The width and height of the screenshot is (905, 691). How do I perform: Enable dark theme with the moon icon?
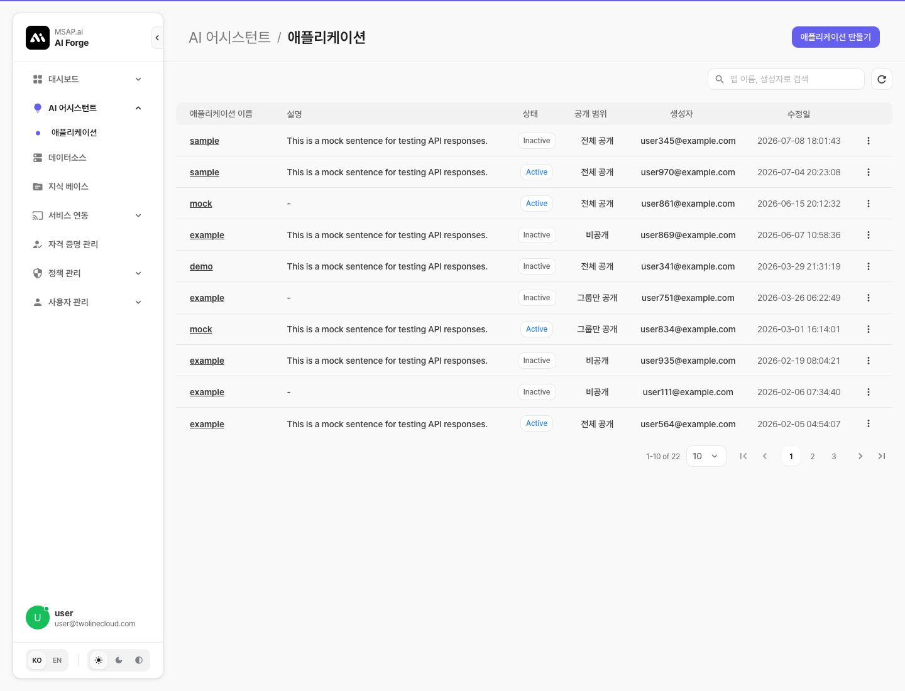coord(119,660)
